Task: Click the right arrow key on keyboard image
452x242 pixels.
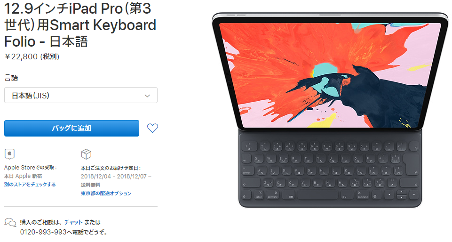Action: (x=414, y=195)
